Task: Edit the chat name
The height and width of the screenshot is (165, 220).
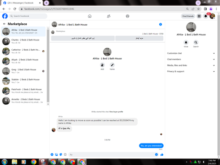Action: (x=112, y=65)
